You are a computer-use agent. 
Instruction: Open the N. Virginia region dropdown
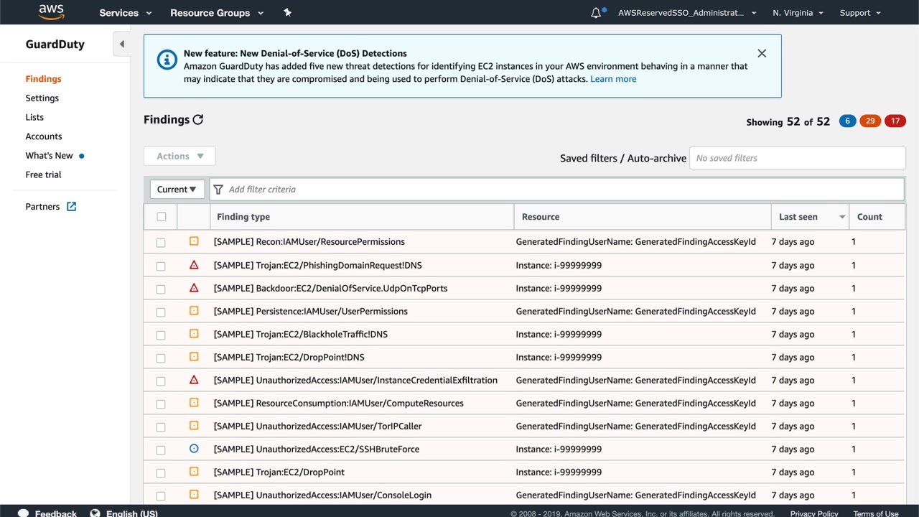pyautogui.click(x=798, y=13)
